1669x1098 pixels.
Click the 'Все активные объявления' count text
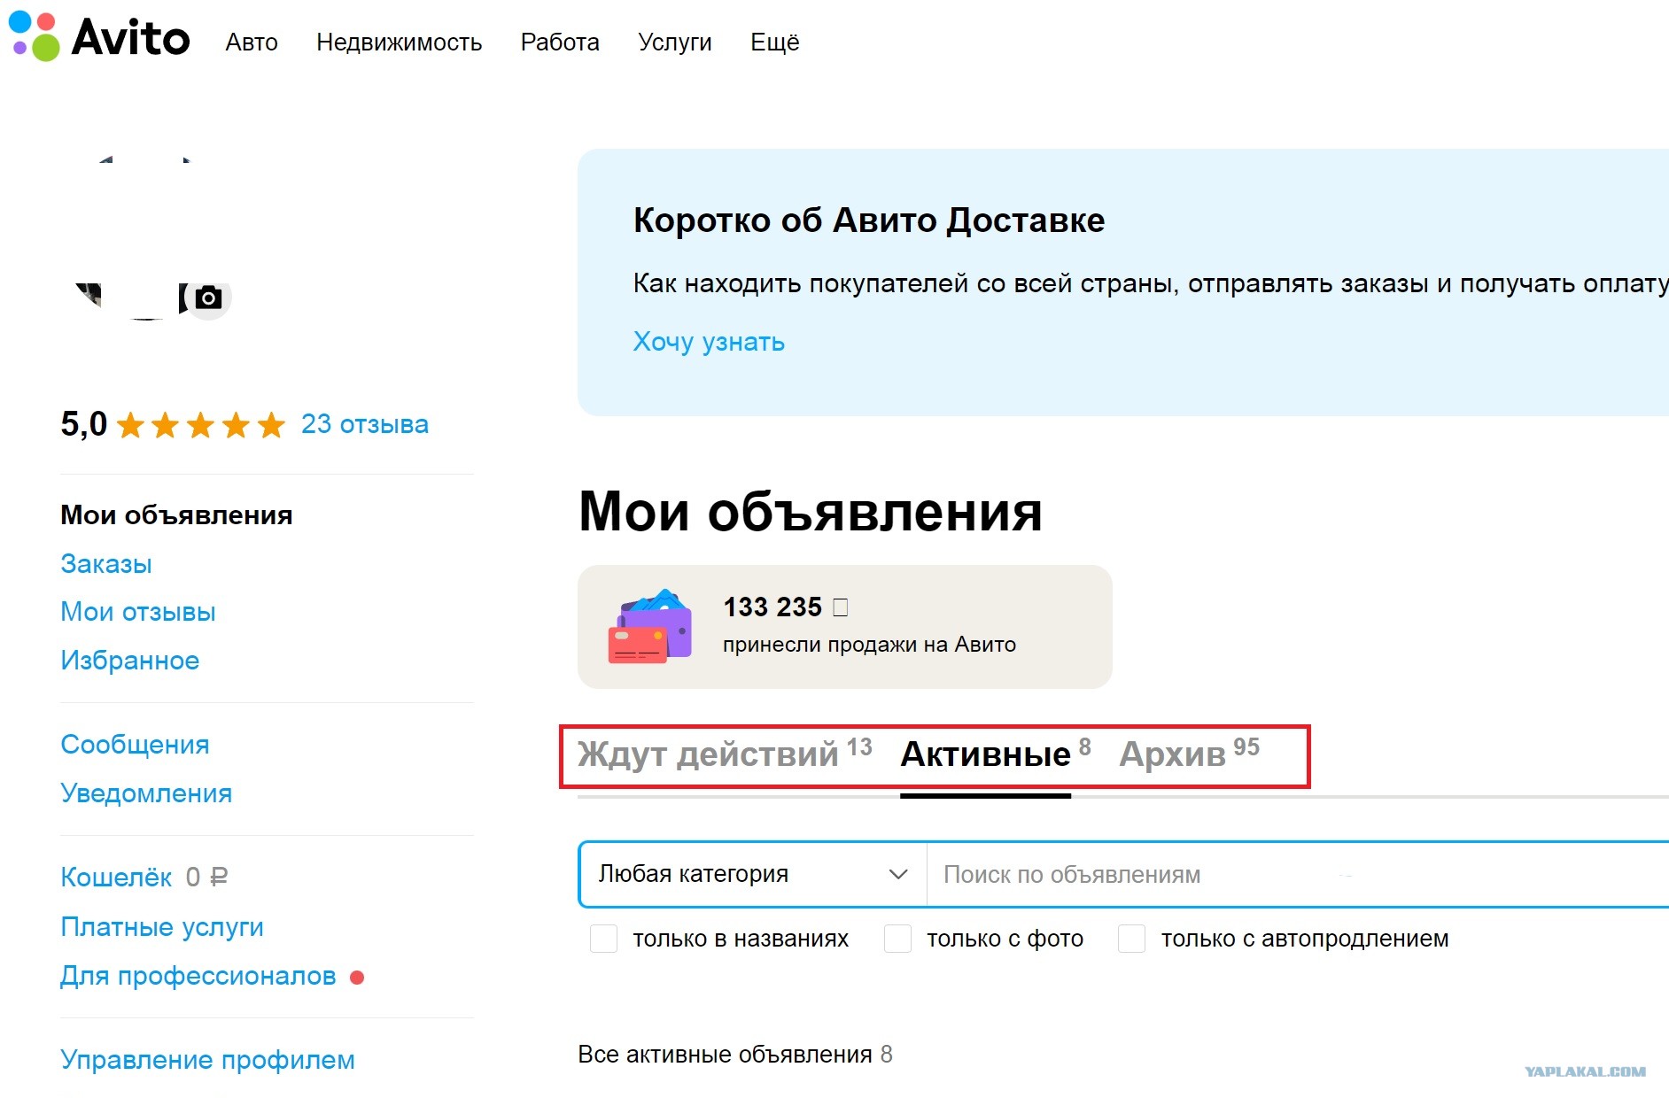(x=735, y=1055)
